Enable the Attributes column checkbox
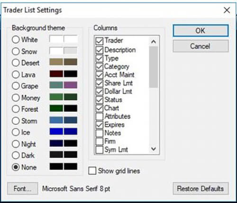The width and height of the screenshot is (237, 203). (x=100, y=116)
